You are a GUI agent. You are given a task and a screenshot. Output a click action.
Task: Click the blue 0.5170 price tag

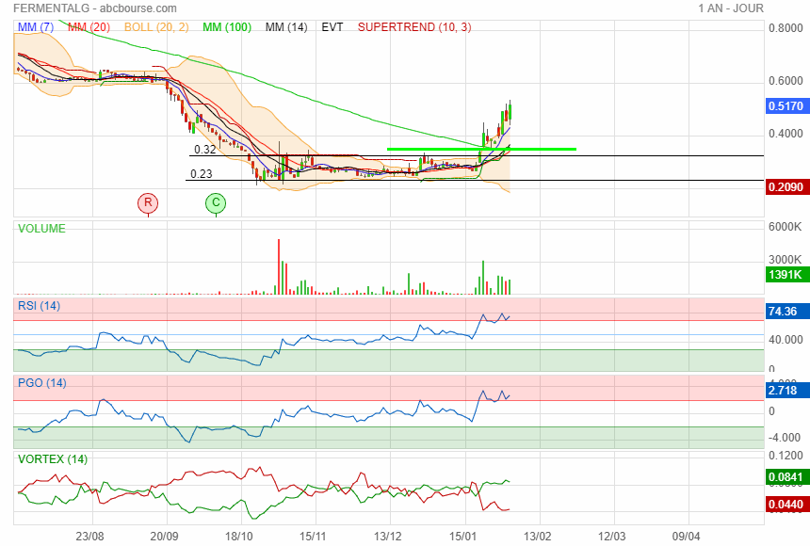point(786,105)
